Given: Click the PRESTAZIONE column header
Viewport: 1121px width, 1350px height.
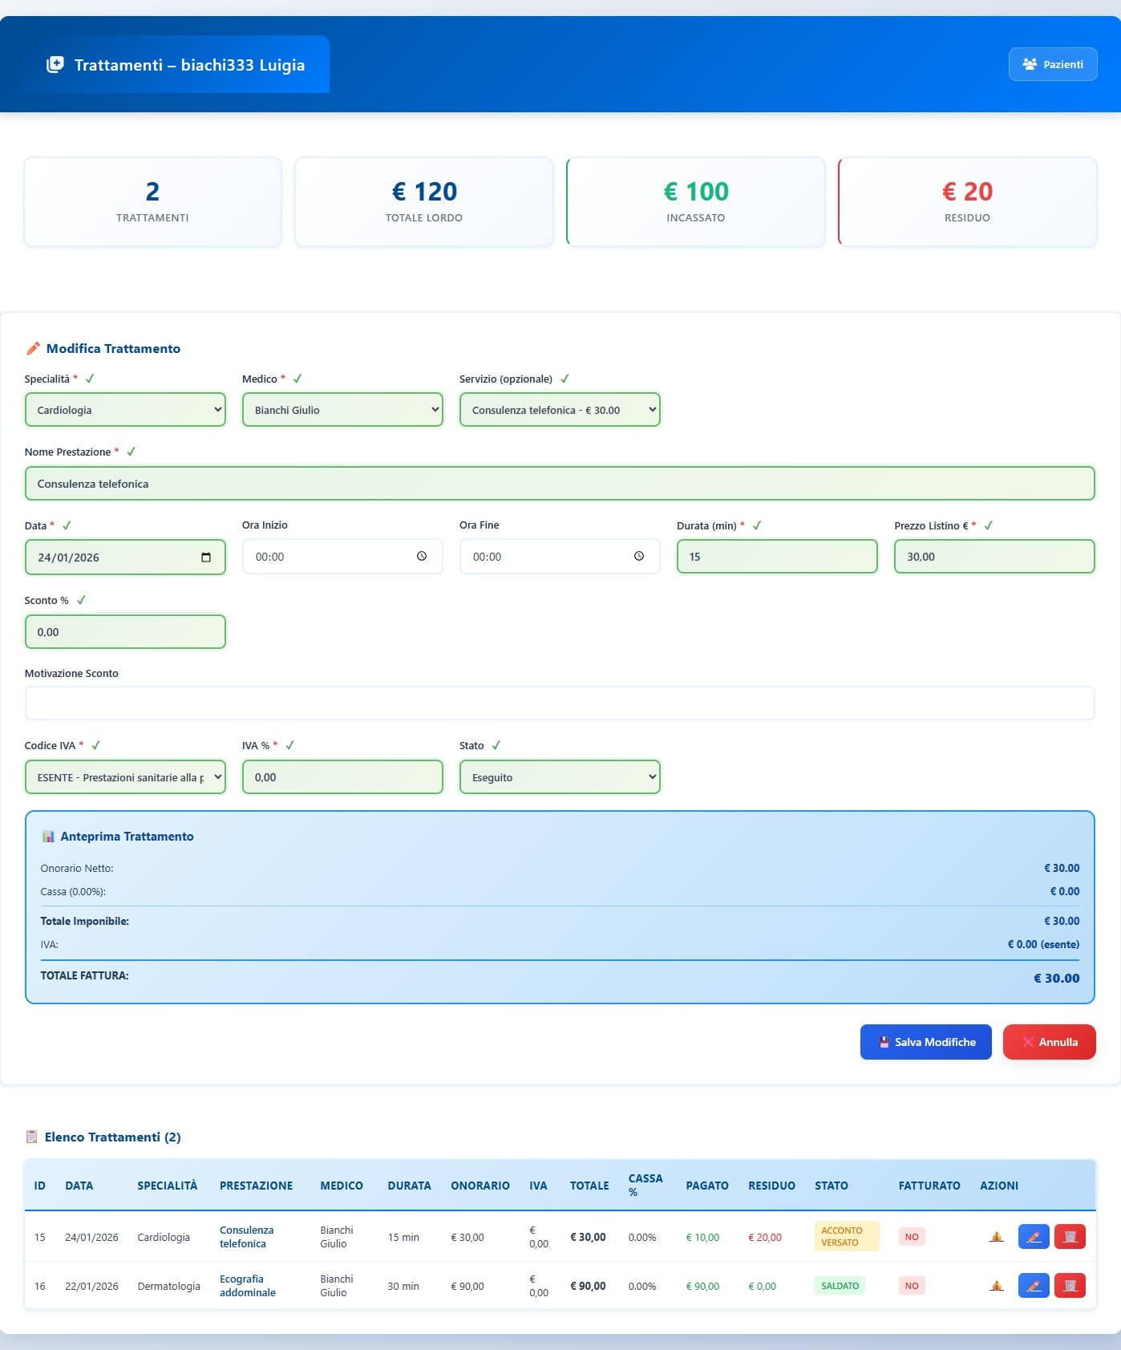Looking at the screenshot, I should pos(256,1186).
